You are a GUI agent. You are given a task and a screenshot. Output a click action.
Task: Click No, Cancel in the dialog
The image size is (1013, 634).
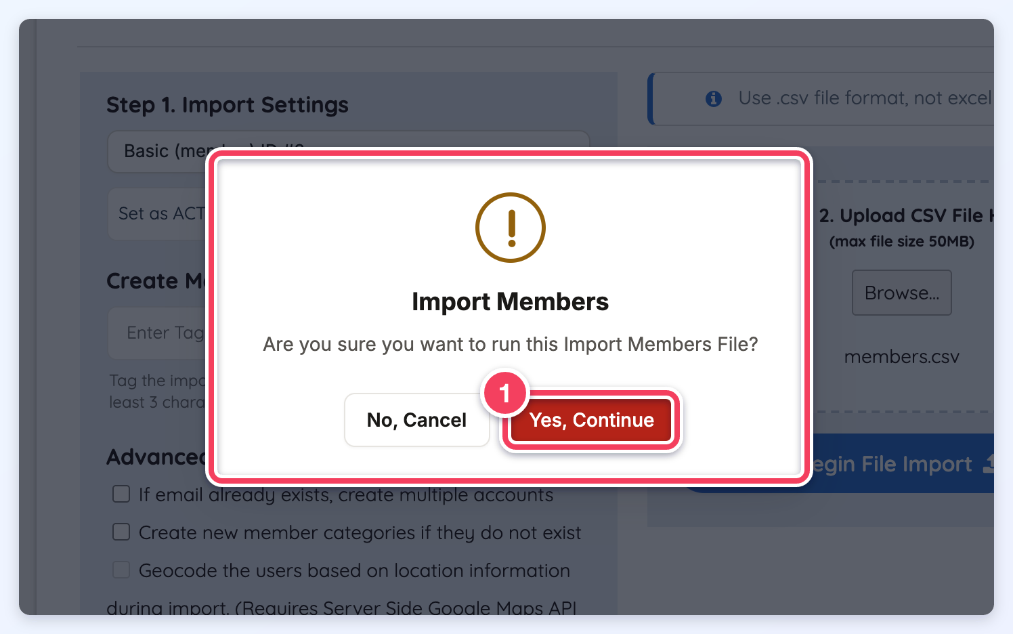coord(416,420)
